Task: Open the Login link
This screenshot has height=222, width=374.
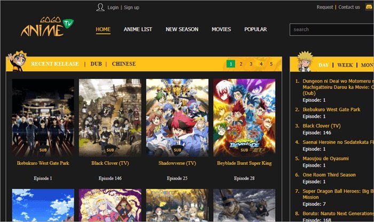Action: pos(113,7)
